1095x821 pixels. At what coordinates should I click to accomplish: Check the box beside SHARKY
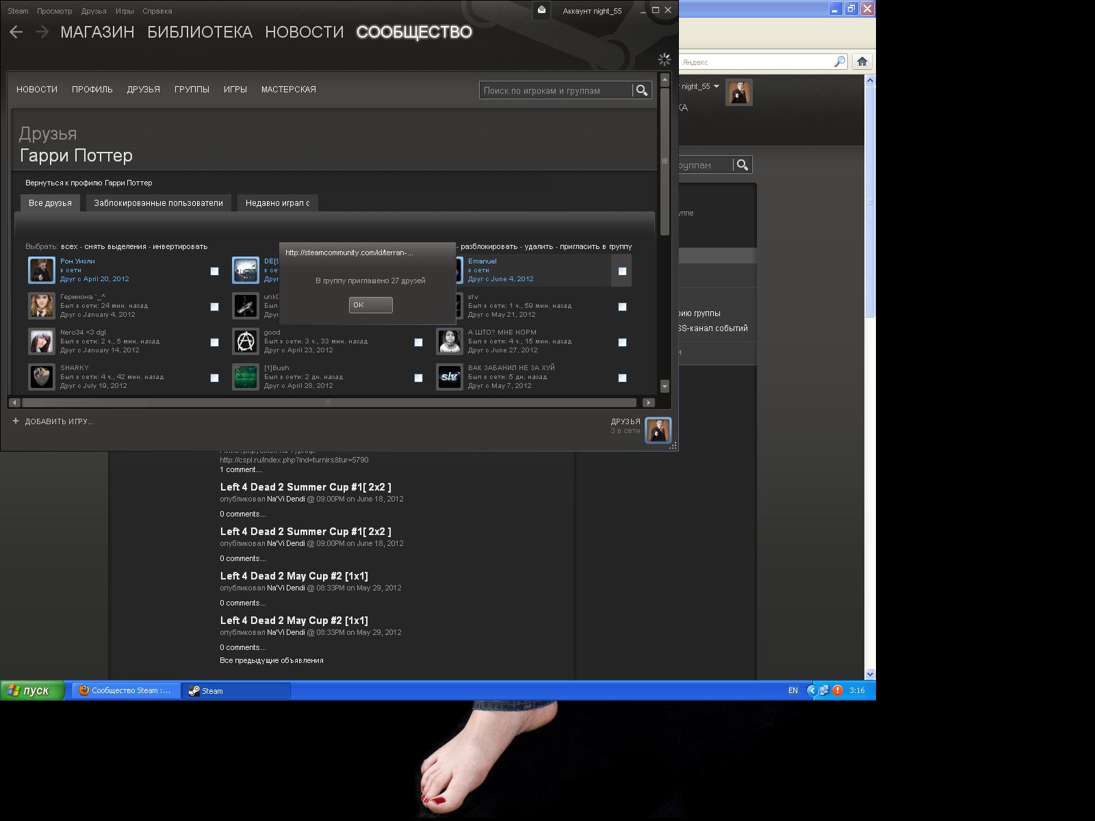coord(214,378)
